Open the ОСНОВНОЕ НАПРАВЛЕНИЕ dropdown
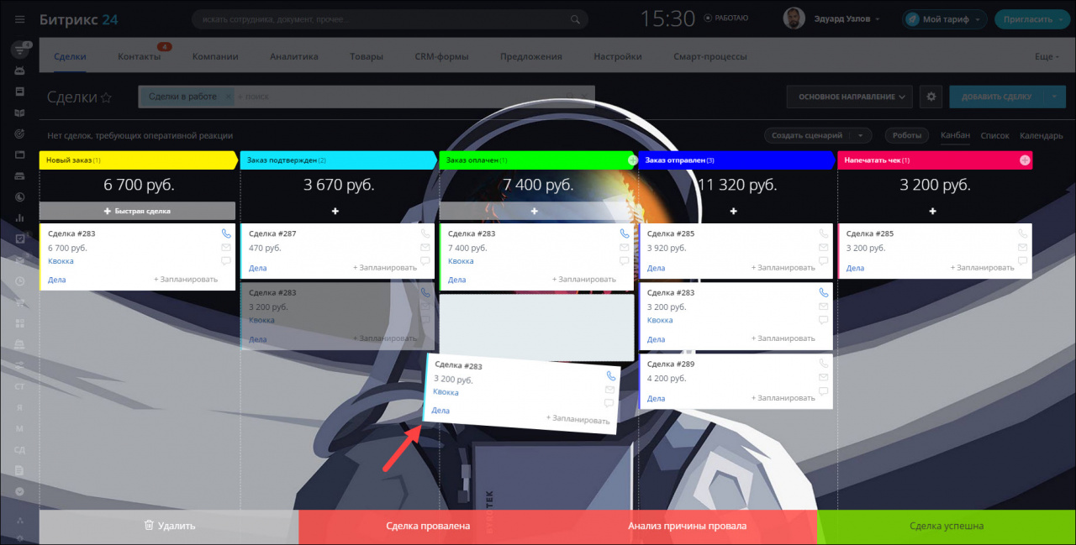This screenshot has width=1076, height=545. (x=850, y=97)
